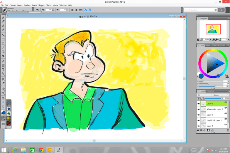Viewport: 230px width, 153px height.
Task: Select the Crop tool
Action: 3,56
